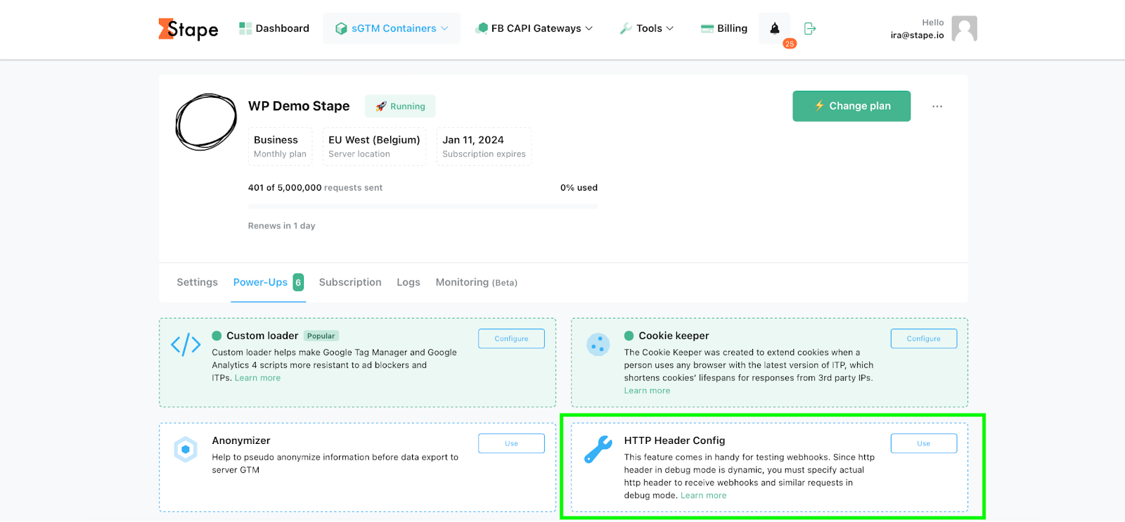Click the requests usage progress bar
Image resolution: width=1125 pixels, height=522 pixels.
[423, 206]
